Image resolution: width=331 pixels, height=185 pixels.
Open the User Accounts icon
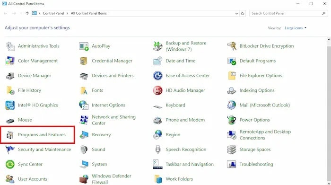[10, 179]
